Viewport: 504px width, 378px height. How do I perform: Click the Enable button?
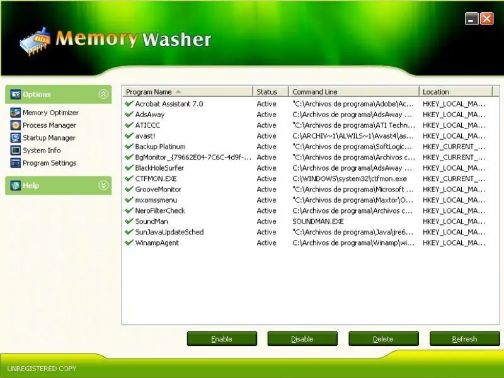pyautogui.click(x=222, y=339)
